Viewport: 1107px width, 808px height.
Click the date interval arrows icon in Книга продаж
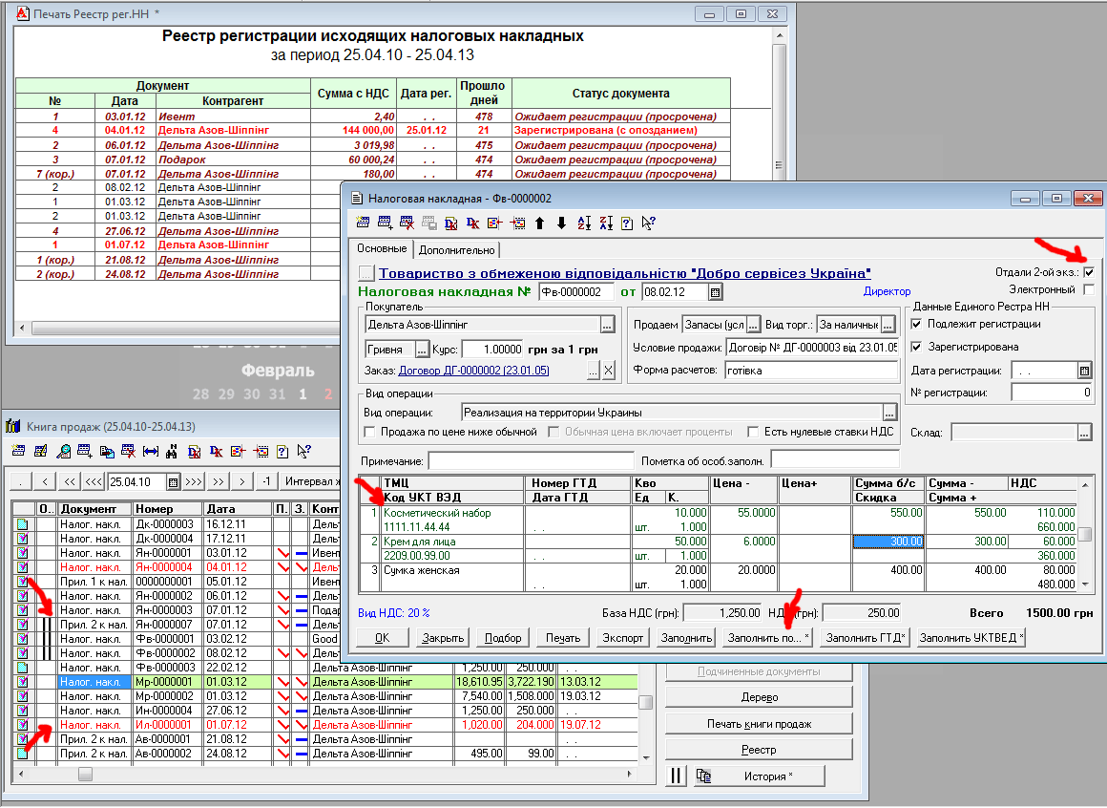click(151, 452)
